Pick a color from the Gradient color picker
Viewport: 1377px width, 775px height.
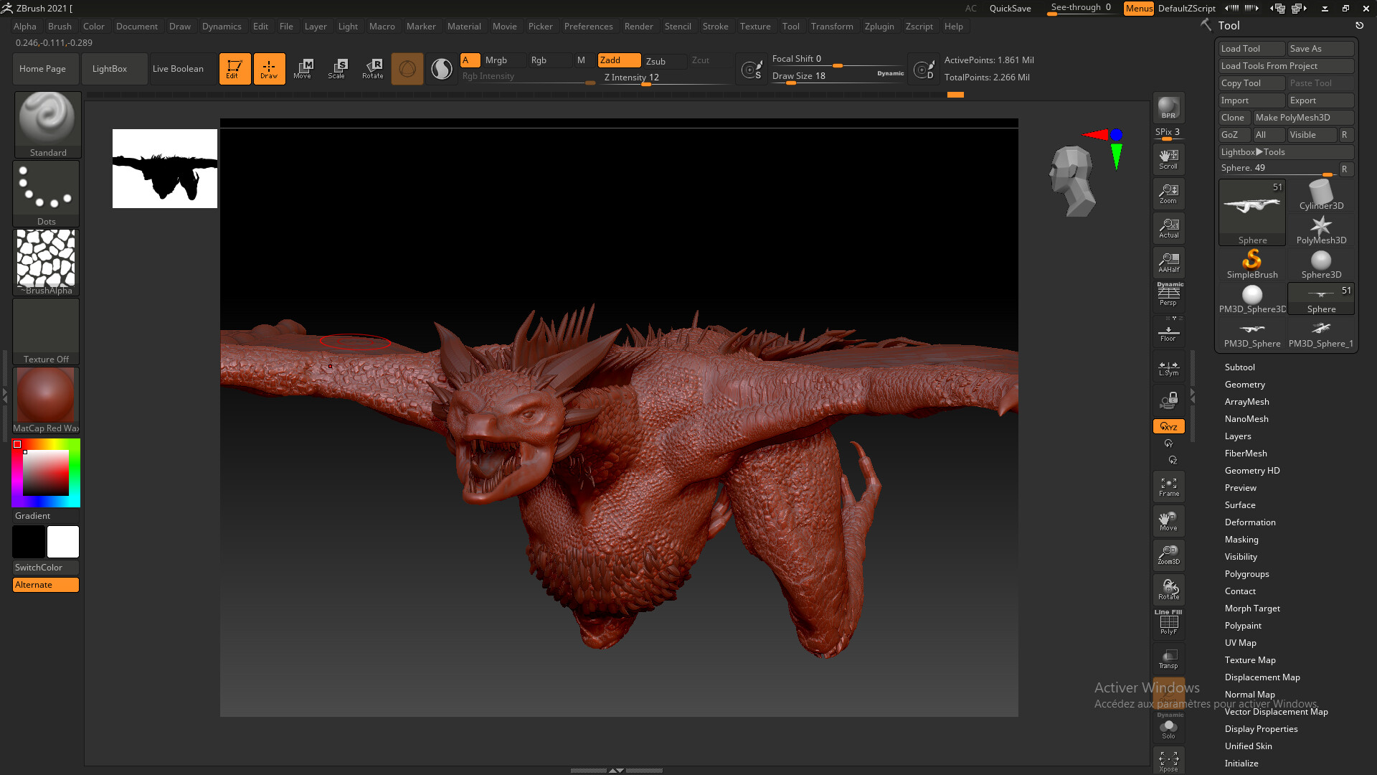[46, 472]
